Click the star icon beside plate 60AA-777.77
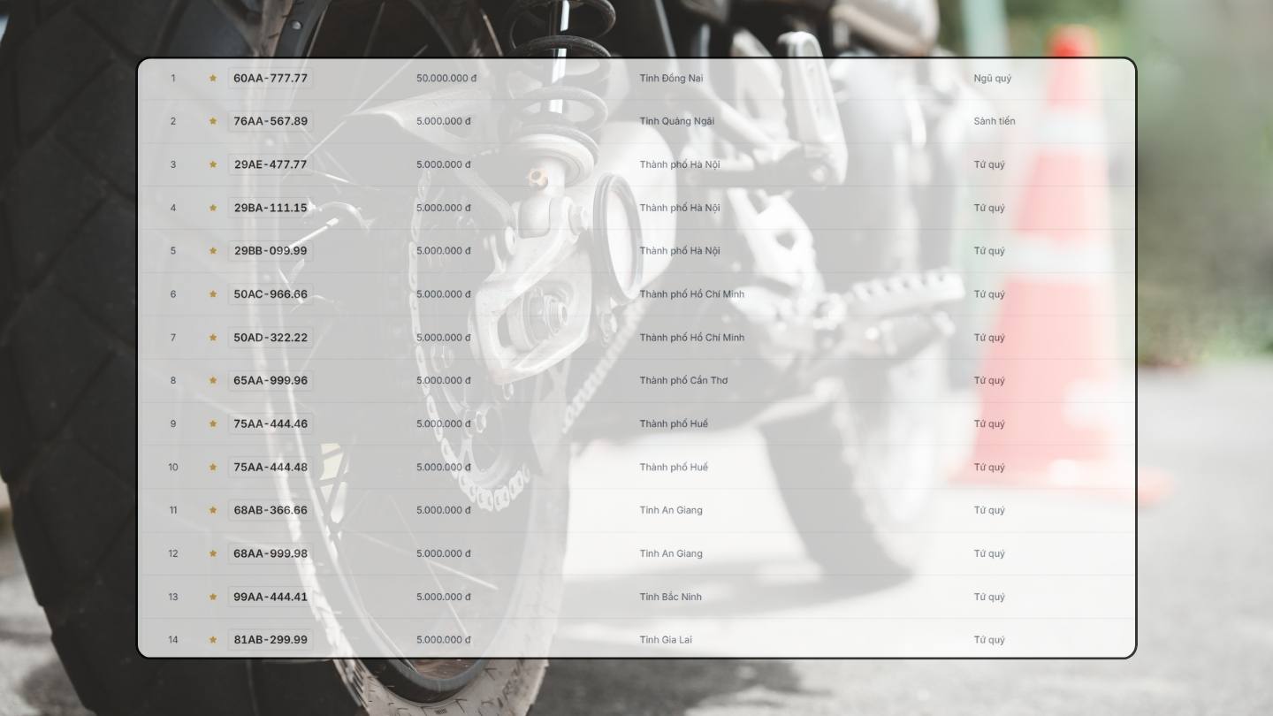 [x=213, y=78]
